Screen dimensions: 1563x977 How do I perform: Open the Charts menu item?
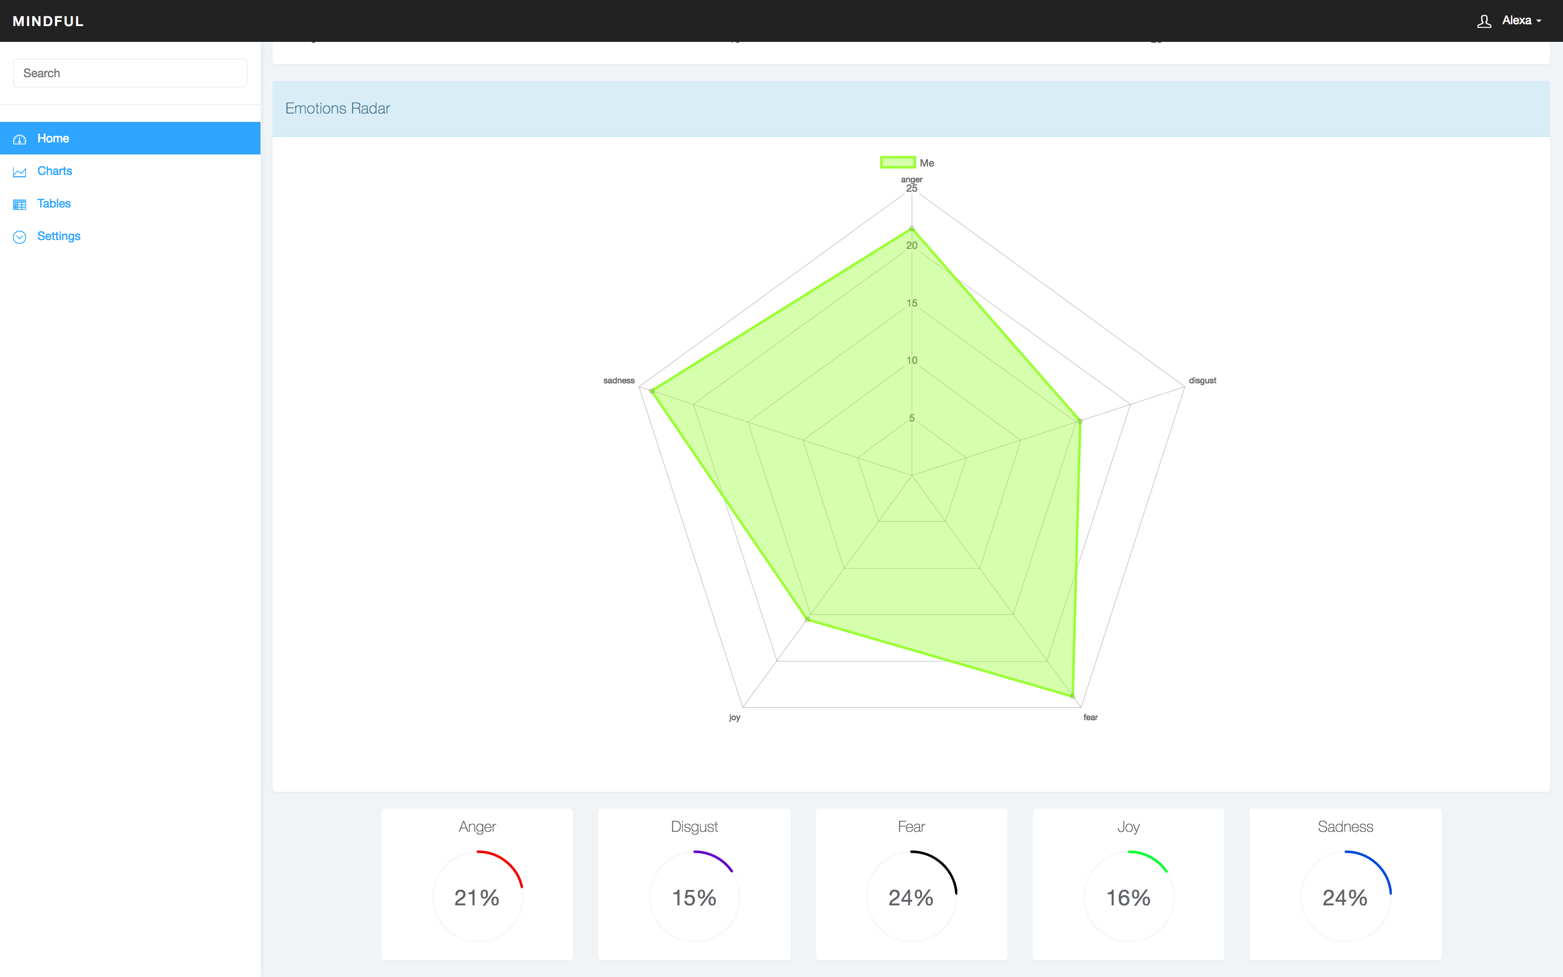coord(54,171)
